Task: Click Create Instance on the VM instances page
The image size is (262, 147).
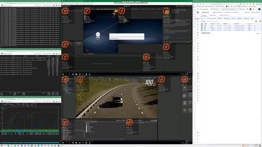Action: pyautogui.click(x=218, y=13)
